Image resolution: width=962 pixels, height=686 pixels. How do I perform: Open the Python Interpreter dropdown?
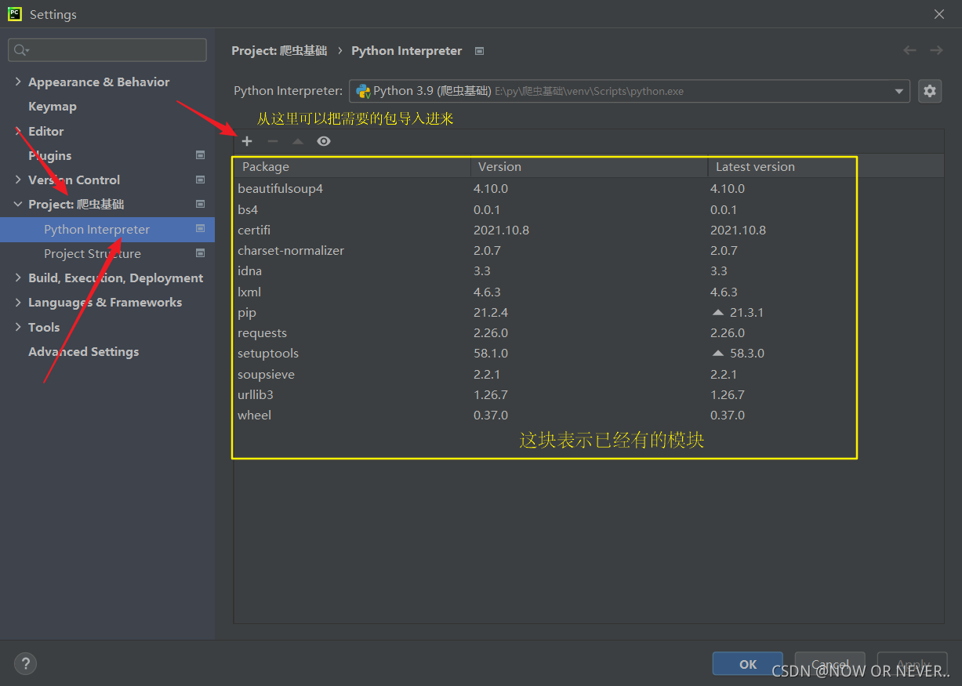pos(898,90)
